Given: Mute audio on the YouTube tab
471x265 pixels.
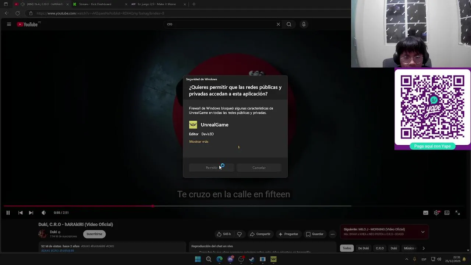Looking at the screenshot, I should (22, 4).
